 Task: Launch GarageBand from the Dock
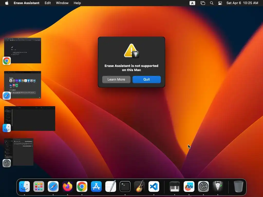(x=139, y=186)
